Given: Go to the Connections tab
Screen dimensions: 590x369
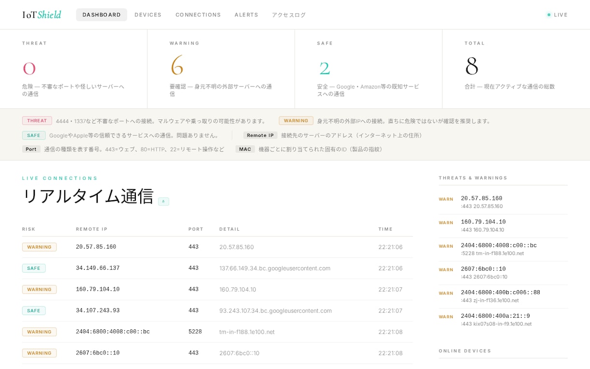Looking at the screenshot, I should pyautogui.click(x=198, y=15).
